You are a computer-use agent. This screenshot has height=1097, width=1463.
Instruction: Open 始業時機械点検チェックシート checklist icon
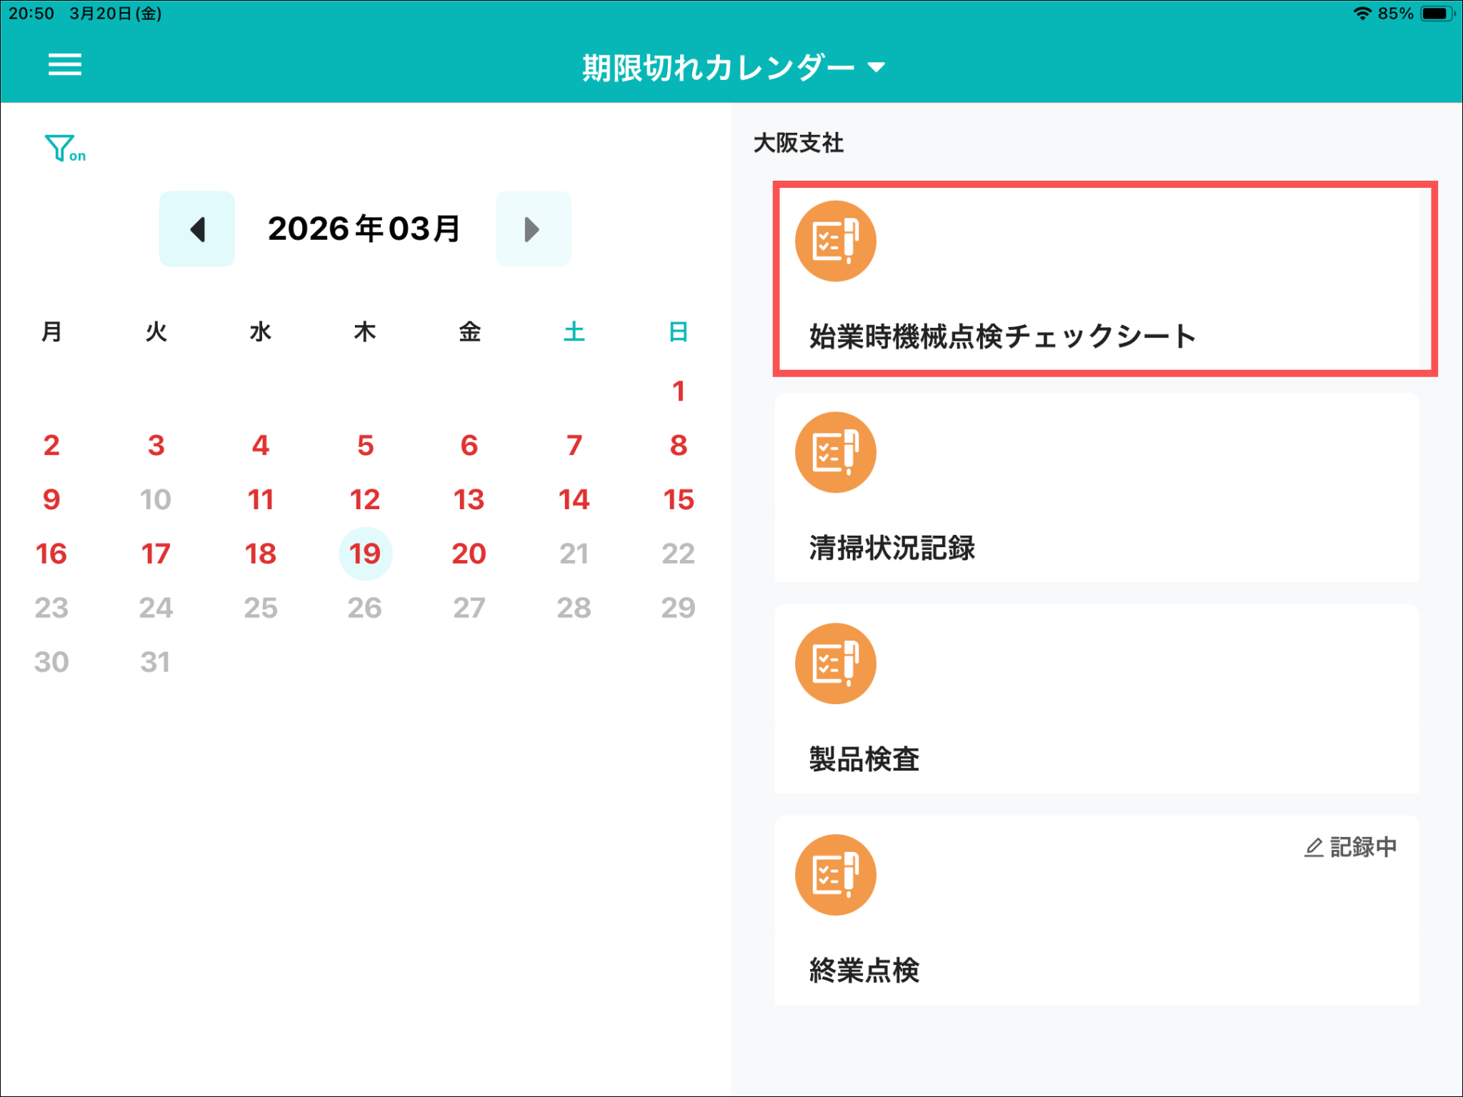(835, 241)
